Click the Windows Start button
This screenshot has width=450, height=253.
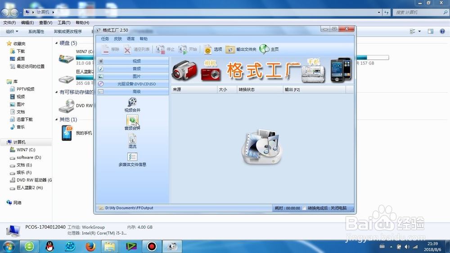point(9,246)
